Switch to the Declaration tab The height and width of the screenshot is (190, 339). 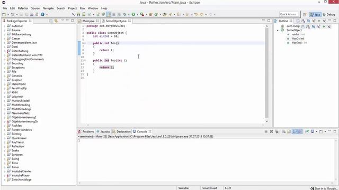(121, 131)
